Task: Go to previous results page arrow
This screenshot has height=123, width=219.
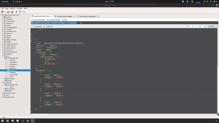Action: (x=188, y=27)
